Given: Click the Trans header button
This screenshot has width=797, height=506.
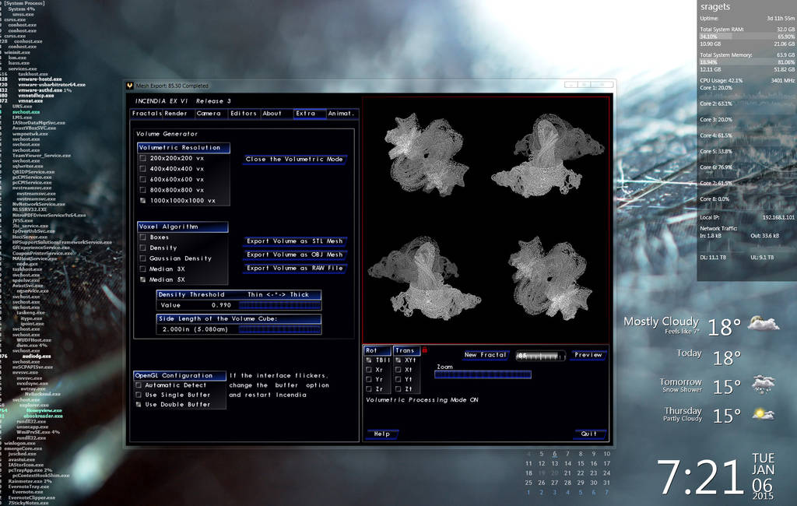Looking at the screenshot, I should (406, 351).
